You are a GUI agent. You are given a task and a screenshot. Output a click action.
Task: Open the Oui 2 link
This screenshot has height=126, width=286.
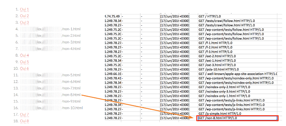pos(24,16)
